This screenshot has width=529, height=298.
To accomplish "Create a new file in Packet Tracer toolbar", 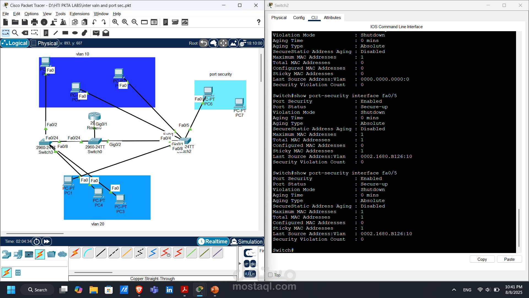I will point(6,22).
